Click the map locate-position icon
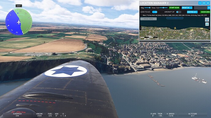The image size is (211, 118). (x=207, y=20)
